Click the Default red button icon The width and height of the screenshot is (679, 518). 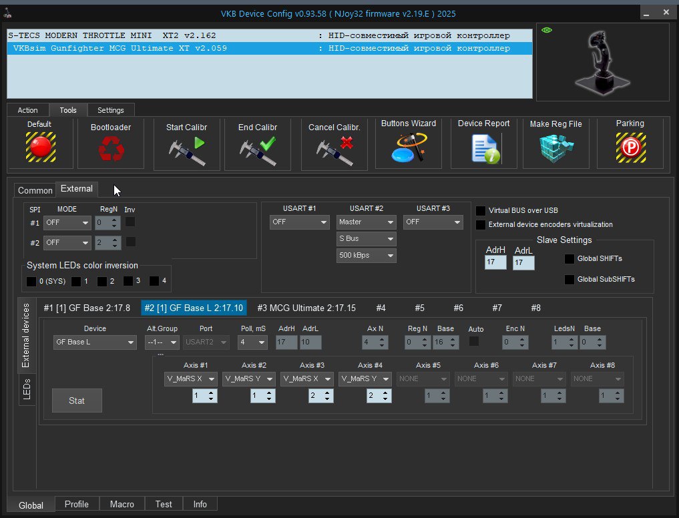(x=40, y=148)
